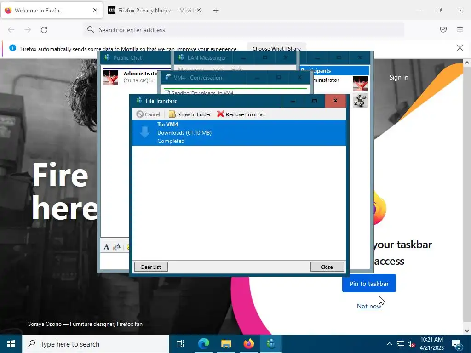
Task: Select the Downloads transfer to VM4 row
Action: [x=239, y=133]
